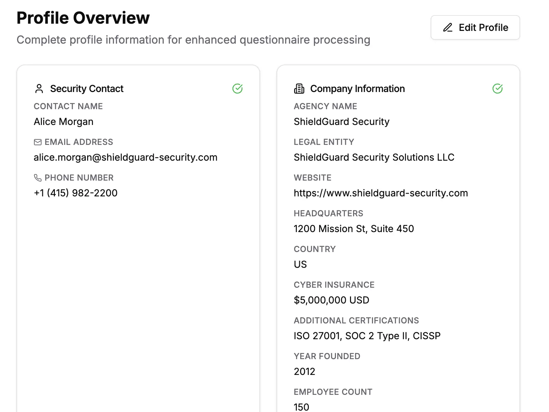This screenshot has height=412, width=549.
Task: Click the Legal Entity value ShieldGuard Security Solutions LLC
Action: (x=374, y=157)
